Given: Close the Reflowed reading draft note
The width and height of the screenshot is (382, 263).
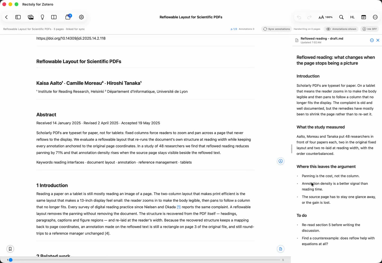Looking at the screenshot, I should pos(378,40).
